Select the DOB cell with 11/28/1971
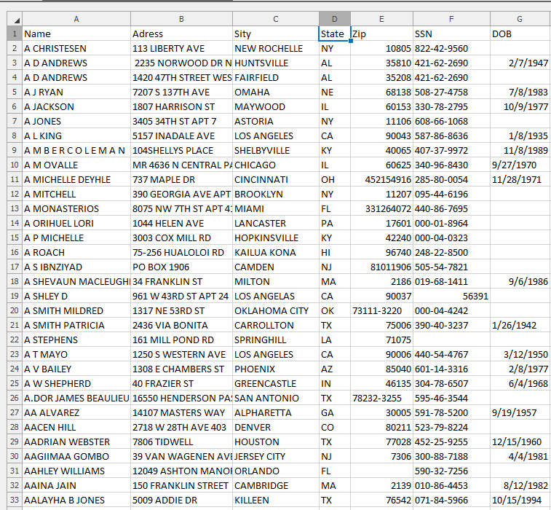Image resolution: width=551 pixels, height=510 pixels. tap(520, 179)
